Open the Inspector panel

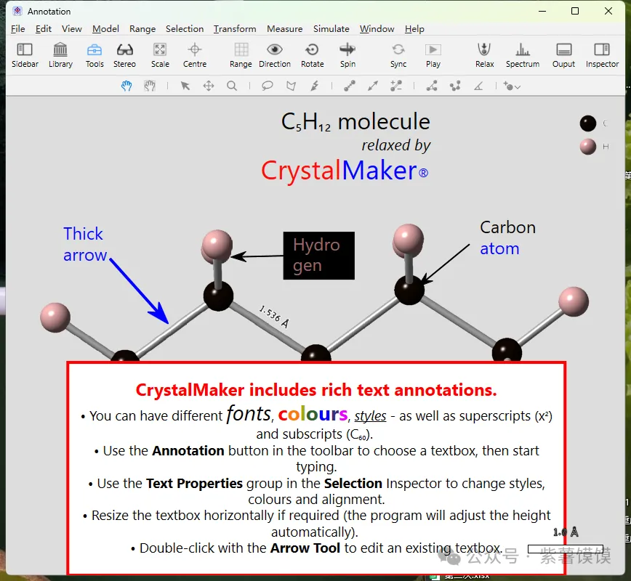click(602, 55)
